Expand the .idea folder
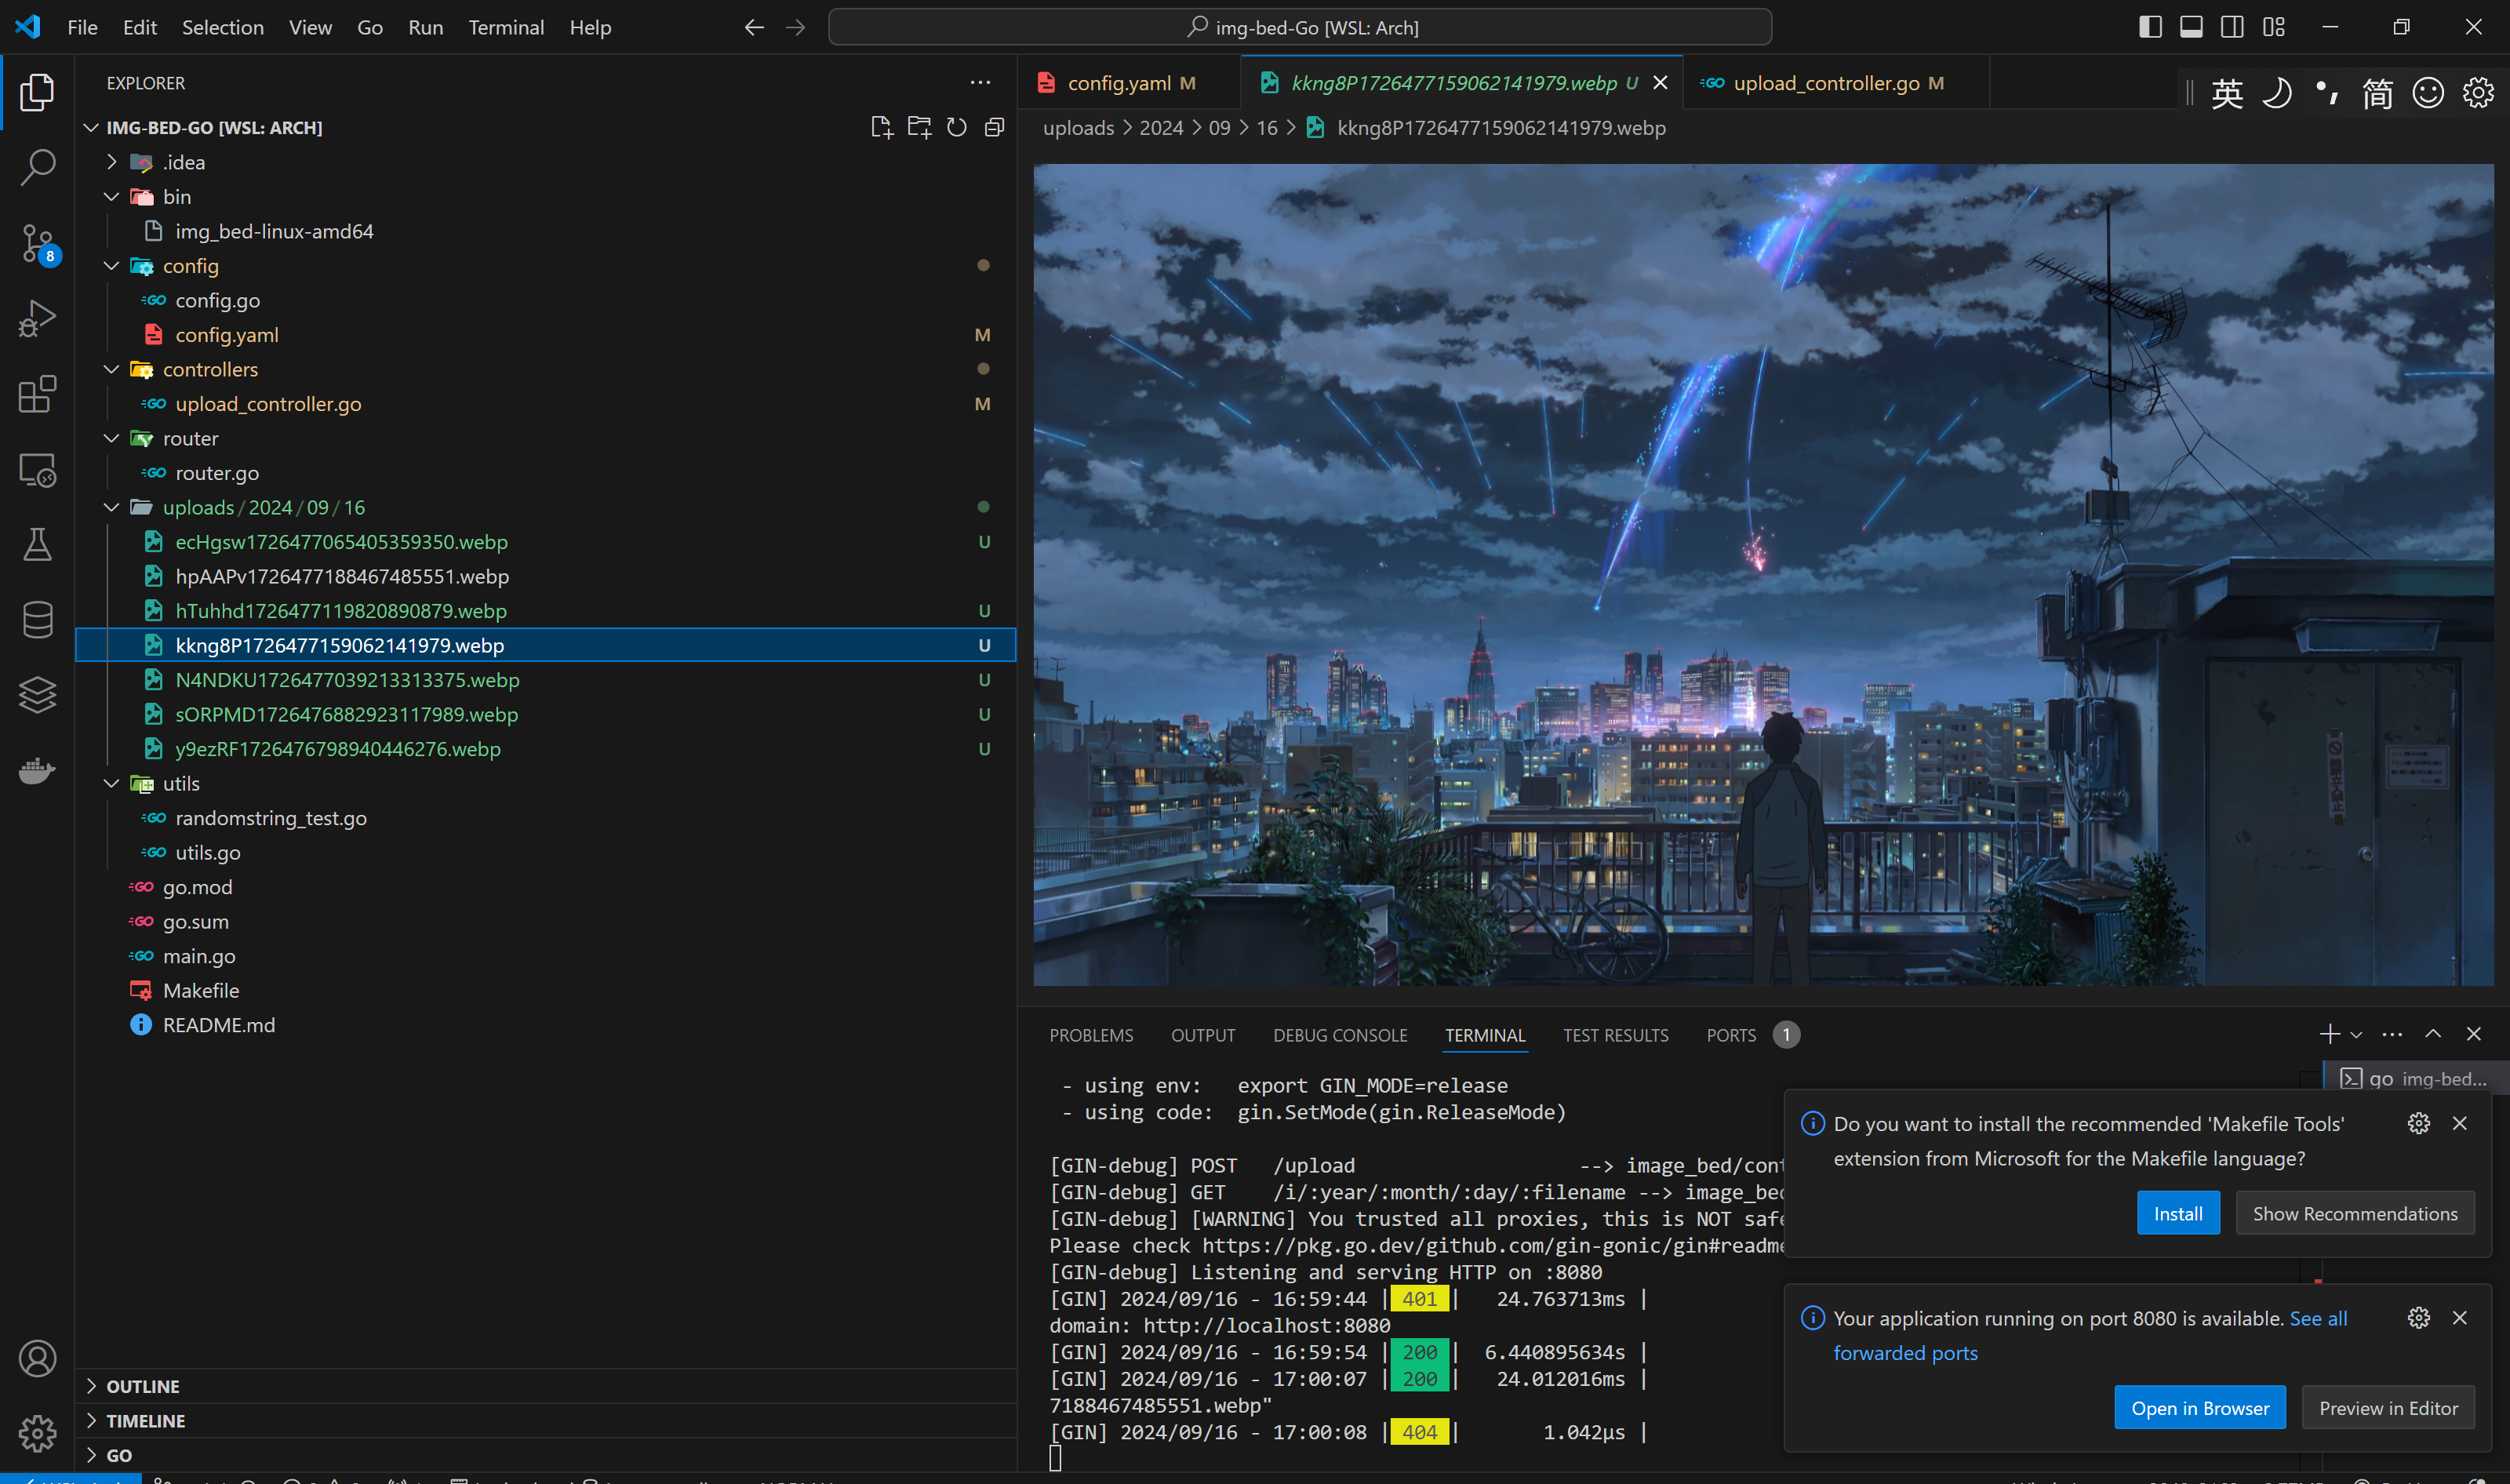The image size is (2510, 1484). [183, 162]
